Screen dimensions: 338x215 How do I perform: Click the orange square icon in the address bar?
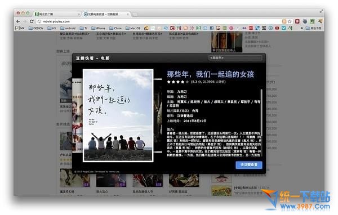tap(284, 21)
